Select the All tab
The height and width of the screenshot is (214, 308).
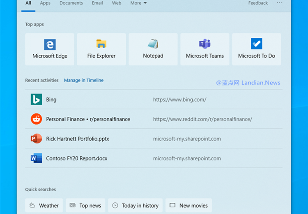click(28, 3)
